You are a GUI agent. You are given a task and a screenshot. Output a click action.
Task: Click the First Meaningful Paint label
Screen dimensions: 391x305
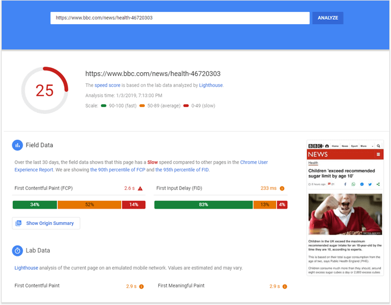point(181,285)
